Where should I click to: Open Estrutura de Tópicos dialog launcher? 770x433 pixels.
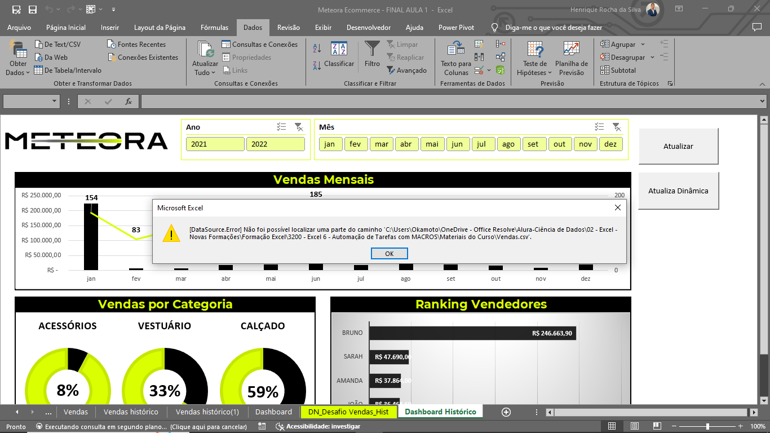pyautogui.click(x=670, y=83)
